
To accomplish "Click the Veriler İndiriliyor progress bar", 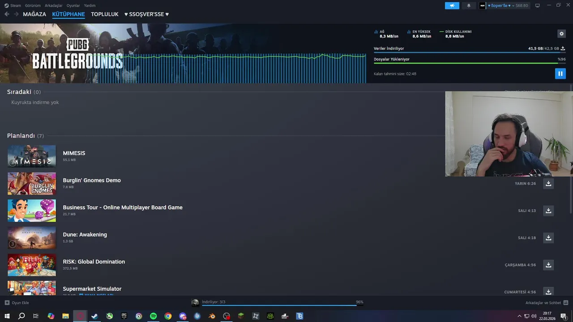I will point(470,52).
